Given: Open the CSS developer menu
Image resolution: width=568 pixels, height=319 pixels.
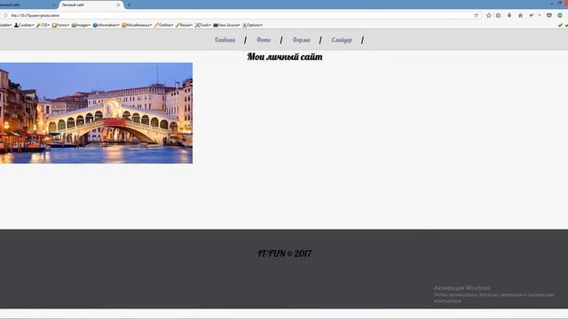Looking at the screenshot, I should (x=43, y=26).
